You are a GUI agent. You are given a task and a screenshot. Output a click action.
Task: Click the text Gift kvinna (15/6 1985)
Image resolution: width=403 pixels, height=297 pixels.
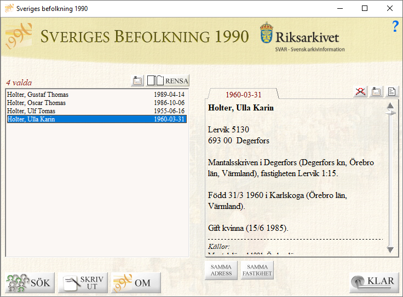pyautogui.click(x=248, y=228)
